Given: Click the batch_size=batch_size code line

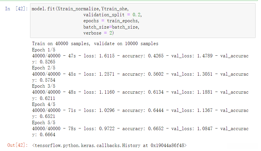Looking at the screenshot, I should click(111, 27).
